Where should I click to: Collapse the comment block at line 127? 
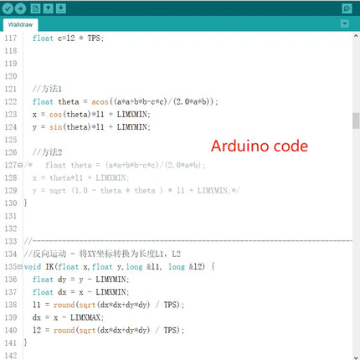click(20, 165)
